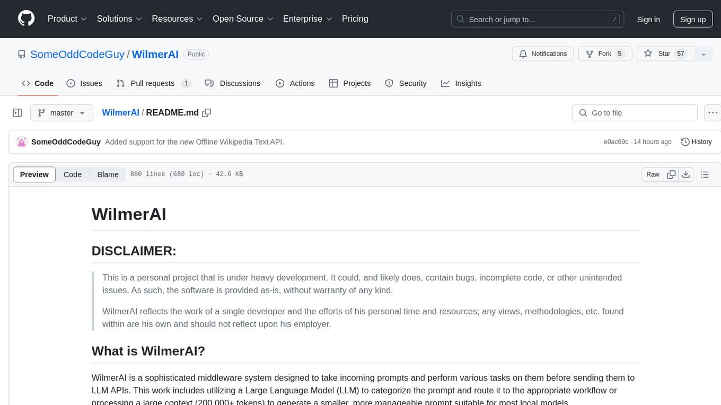Open the SomeOddCodeGuy owner profile
The height and width of the screenshot is (405, 721).
pos(77,54)
